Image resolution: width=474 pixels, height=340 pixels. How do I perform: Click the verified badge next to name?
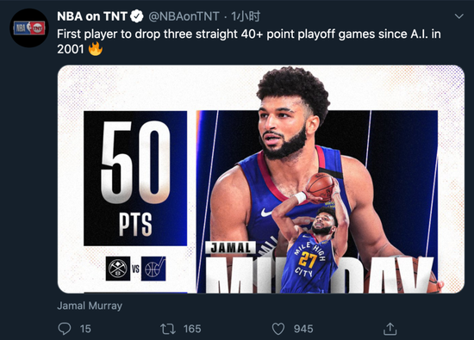pyautogui.click(x=137, y=16)
